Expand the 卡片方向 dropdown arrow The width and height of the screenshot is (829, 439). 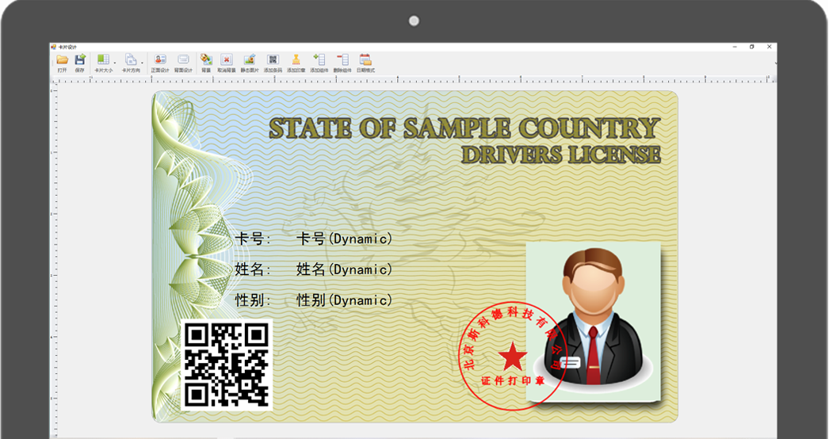tap(142, 63)
